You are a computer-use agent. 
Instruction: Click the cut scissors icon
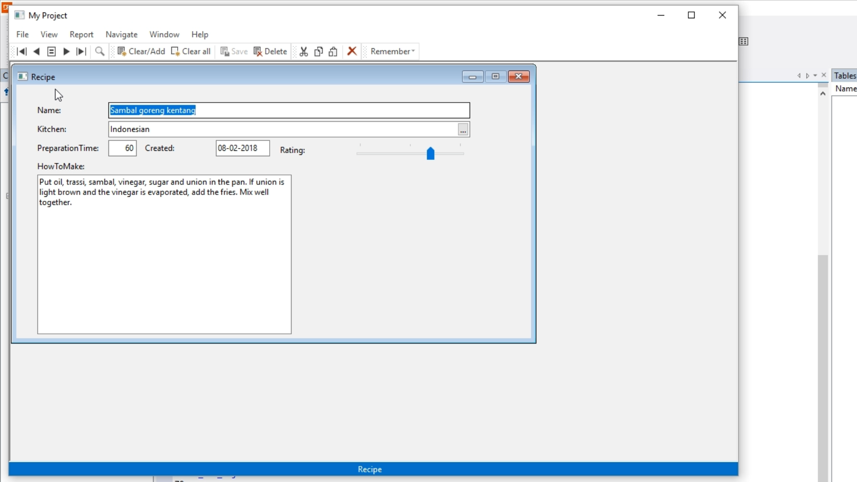(x=304, y=51)
